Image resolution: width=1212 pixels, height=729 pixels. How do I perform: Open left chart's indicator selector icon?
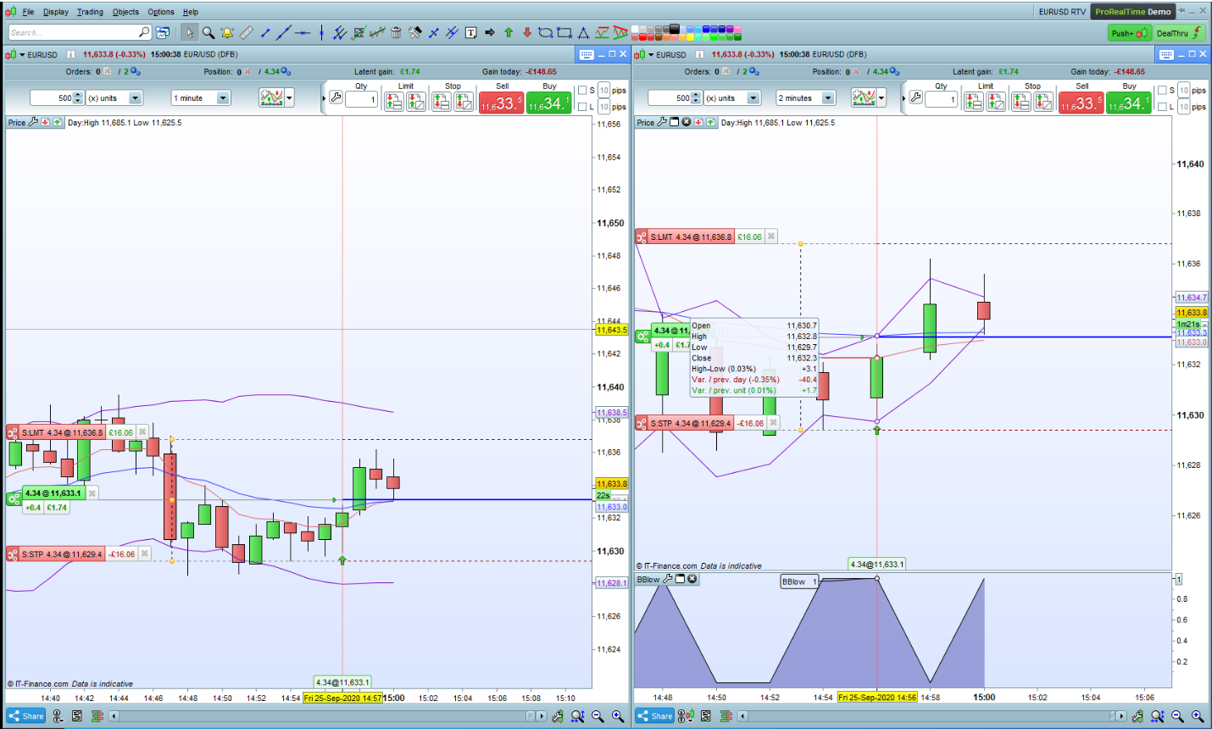point(271,97)
